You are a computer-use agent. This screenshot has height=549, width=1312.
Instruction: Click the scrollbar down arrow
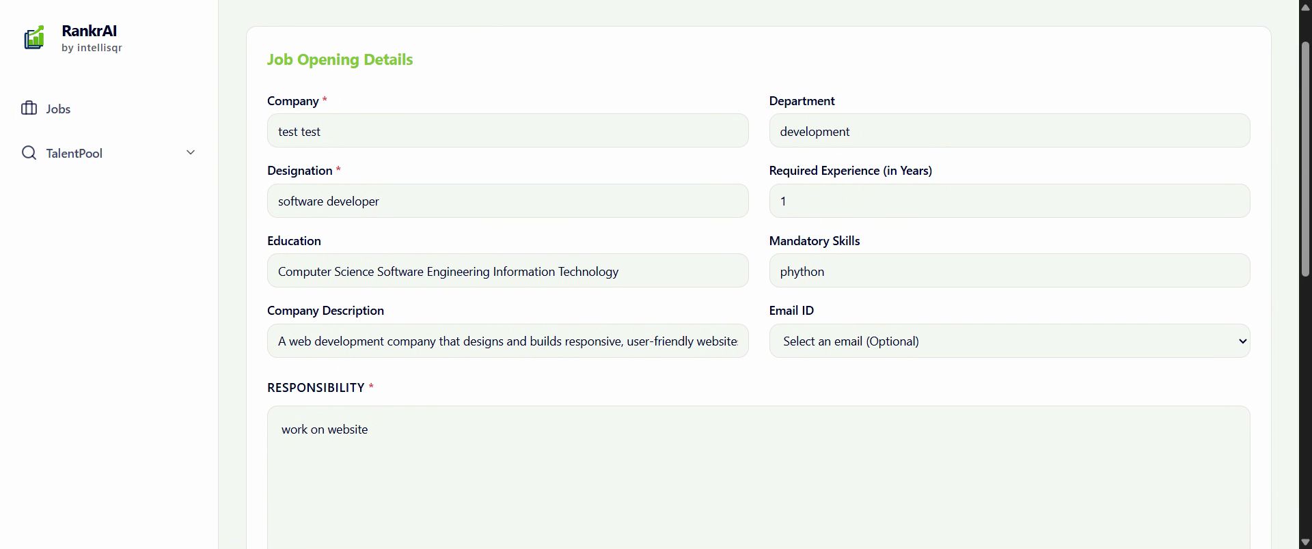click(1305, 542)
